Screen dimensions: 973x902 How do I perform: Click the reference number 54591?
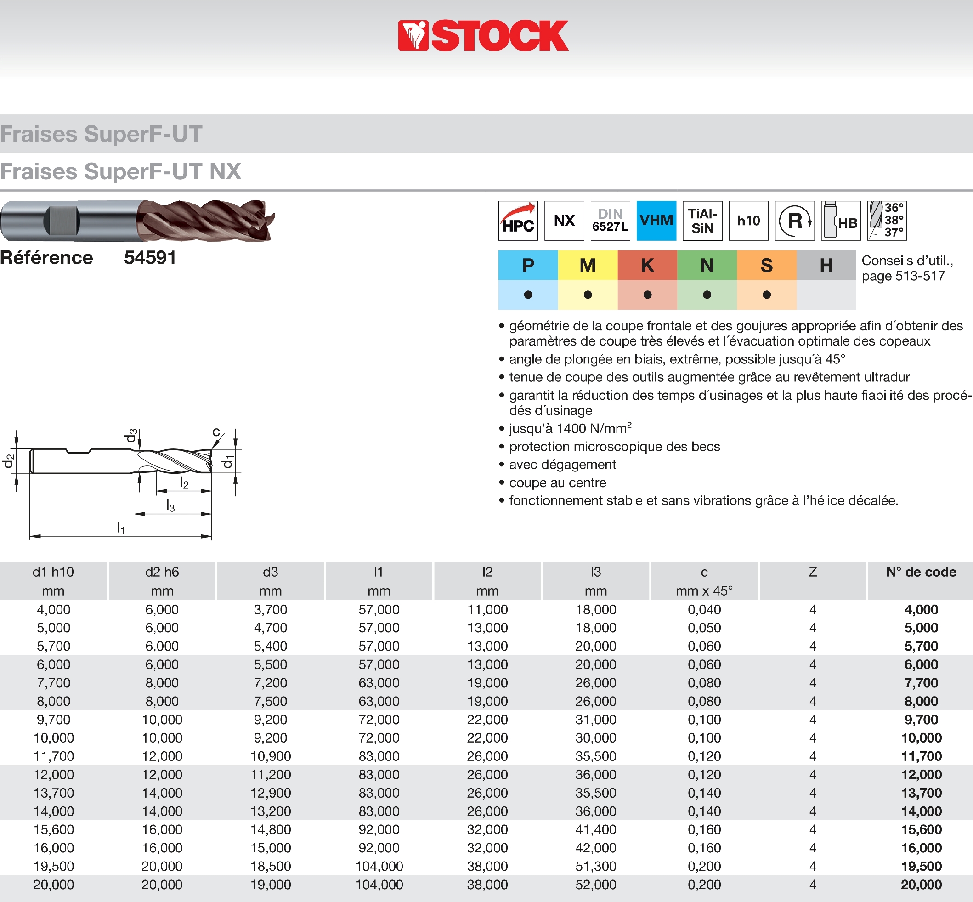click(150, 258)
